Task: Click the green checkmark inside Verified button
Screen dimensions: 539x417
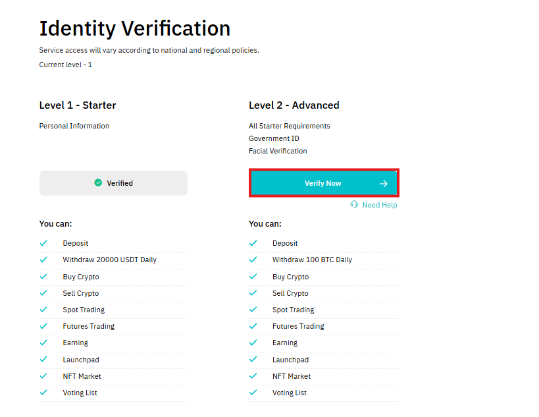Action: (99, 183)
